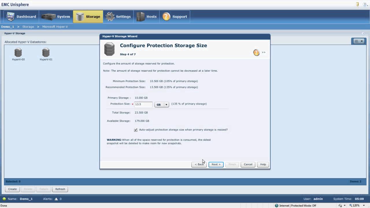The width and height of the screenshot is (370, 208).
Task: Click the Demo_1 breadcrumb
Action: [x=8, y=27]
